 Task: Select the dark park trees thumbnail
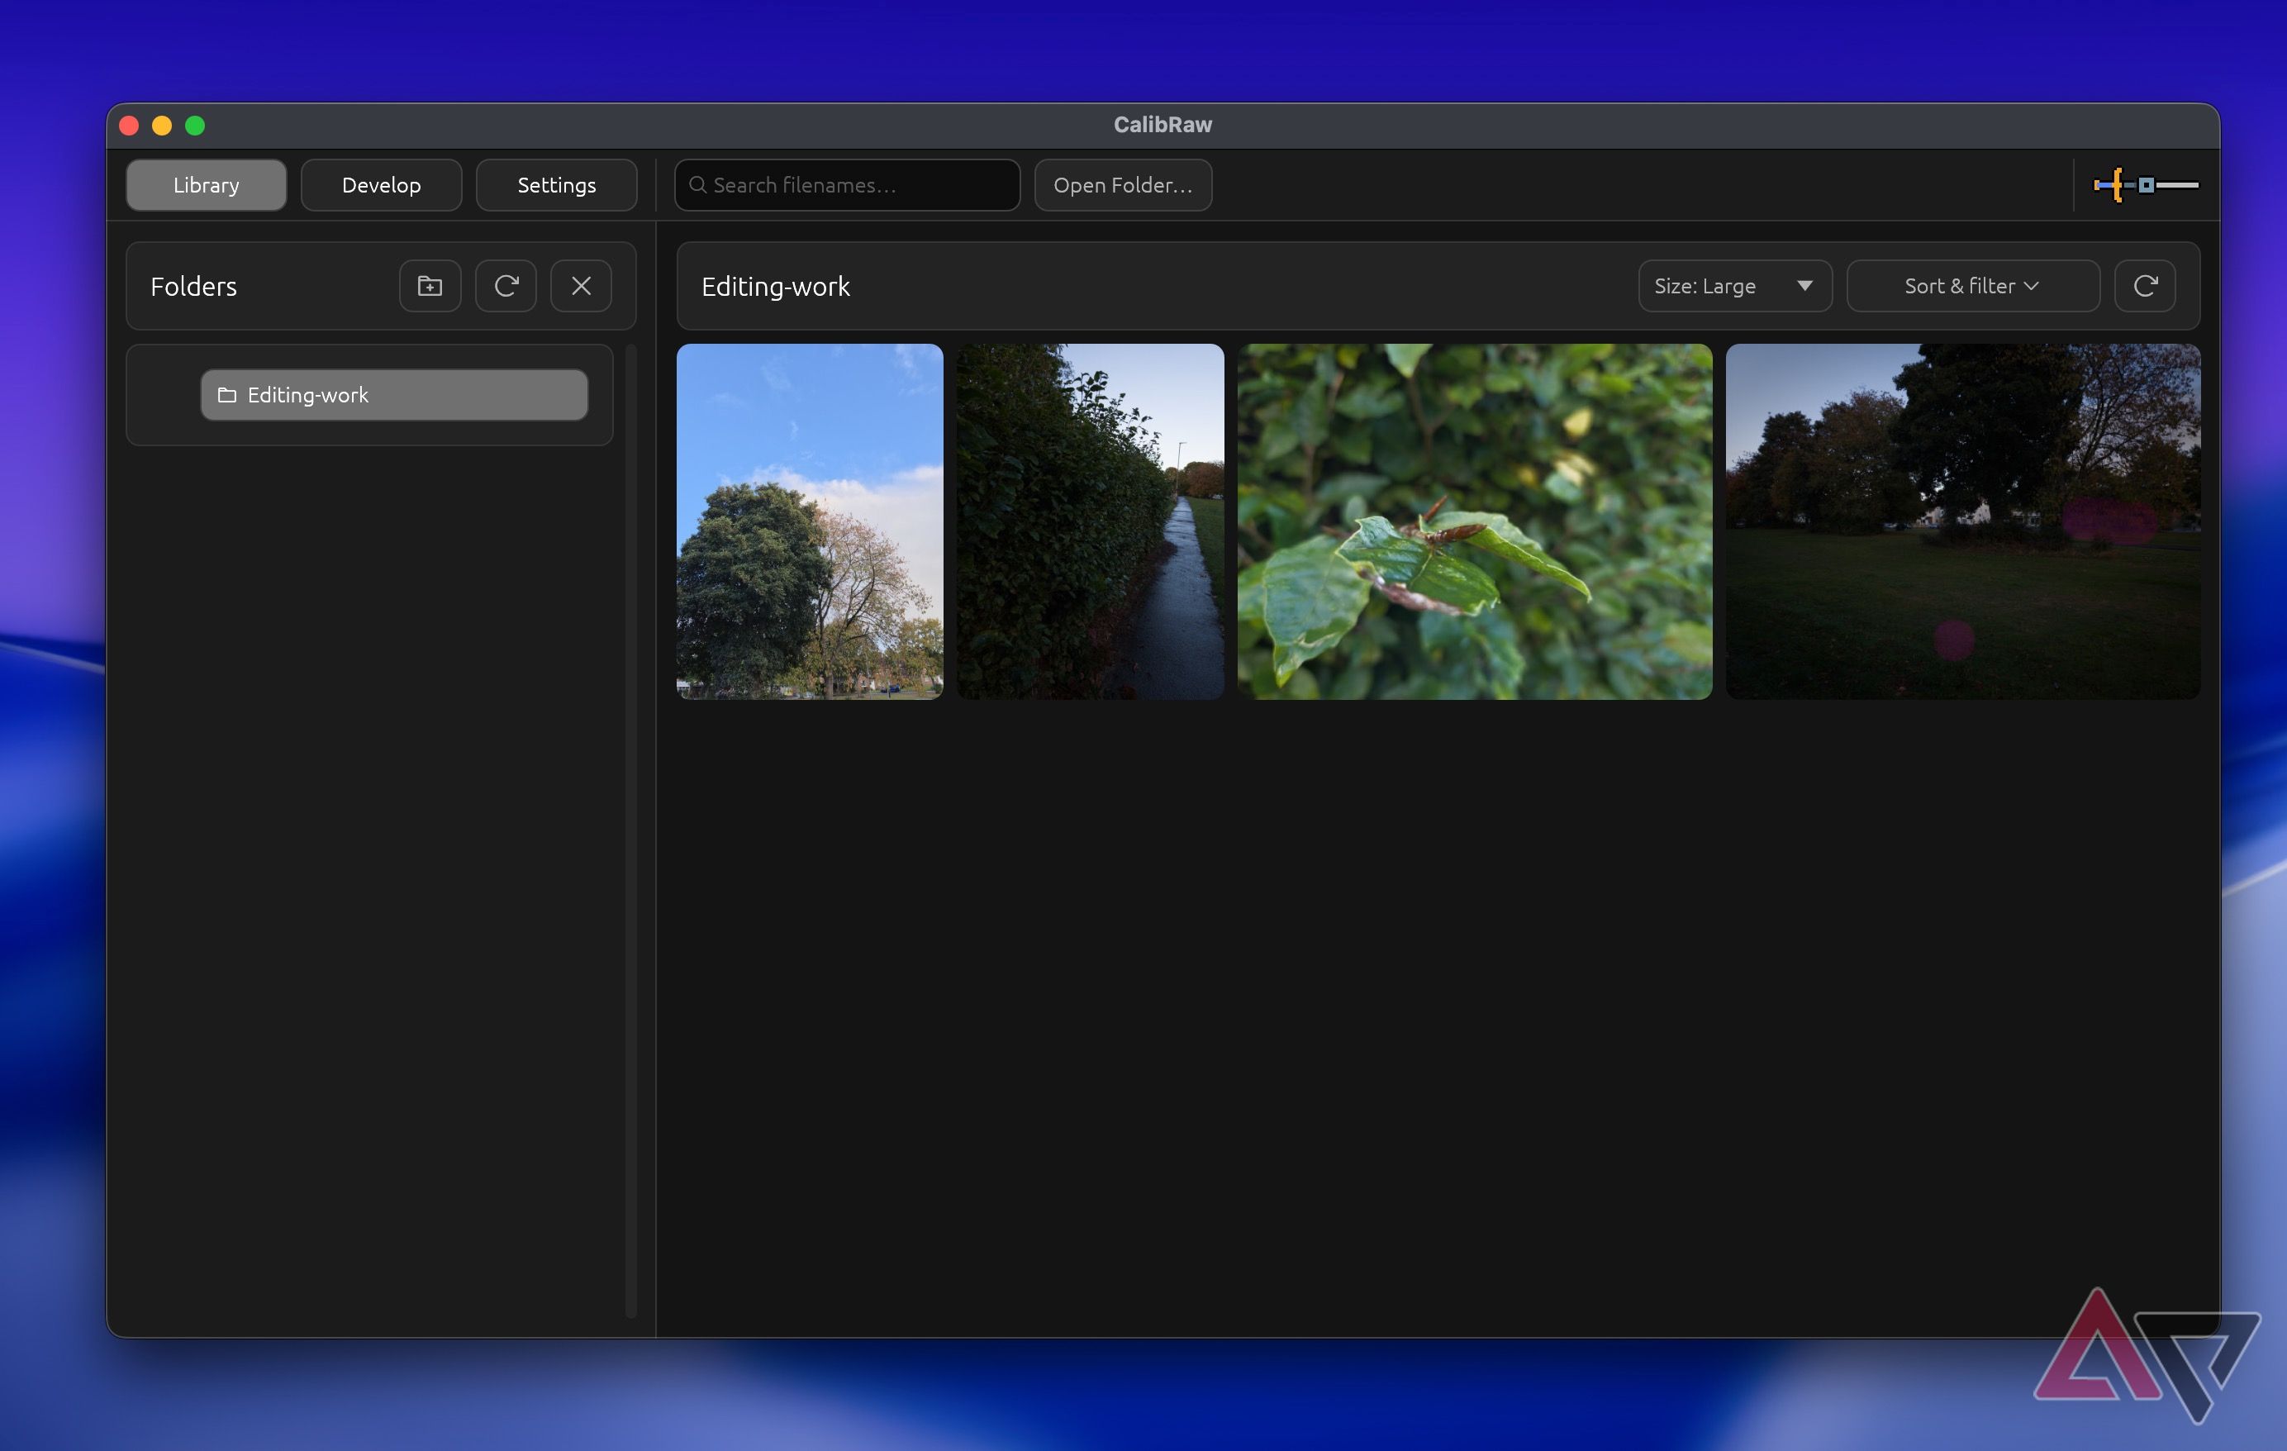1963,521
